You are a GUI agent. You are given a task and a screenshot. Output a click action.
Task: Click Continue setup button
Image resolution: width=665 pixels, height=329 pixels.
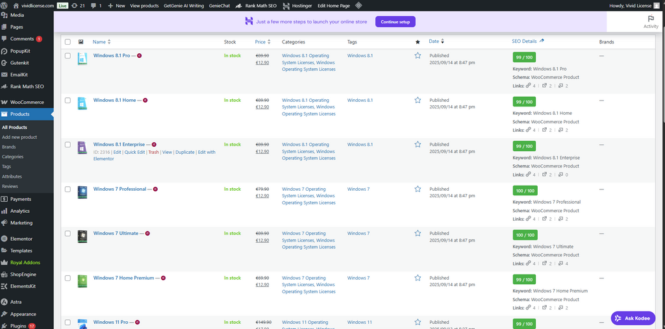pyautogui.click(x=395, y=21)
